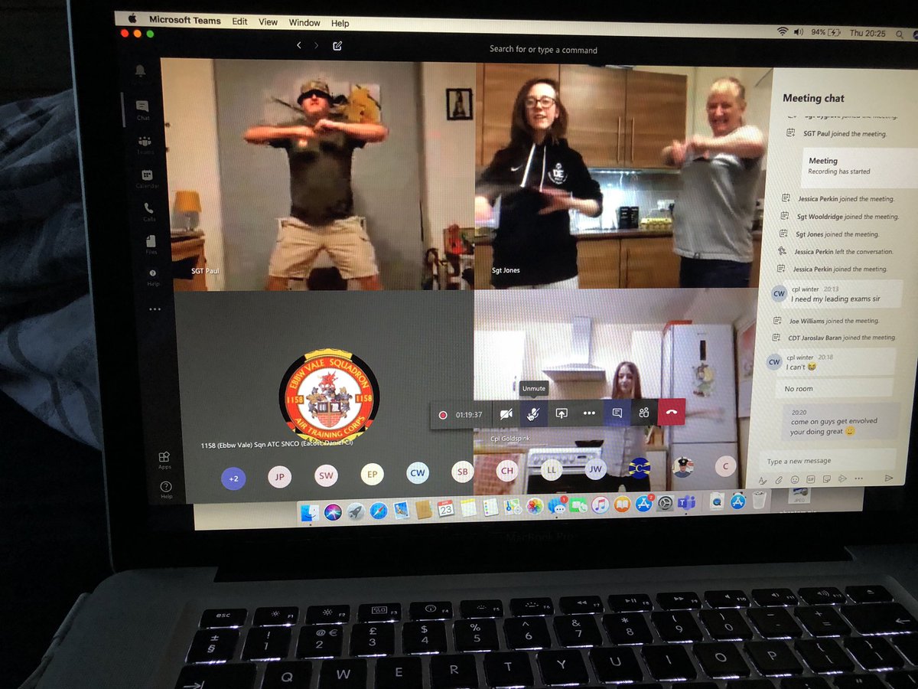The image size is (918, 689).
Task: Open Apps store icon in sidebar
Action: [164, 460]
